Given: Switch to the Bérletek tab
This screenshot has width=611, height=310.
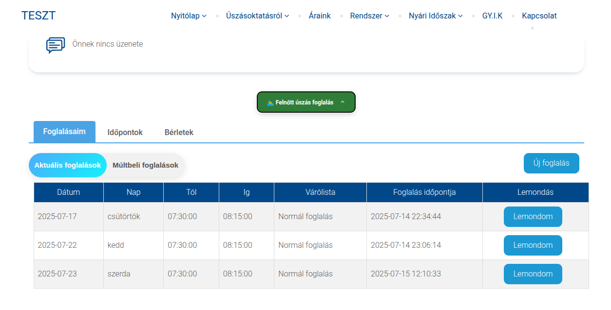Looking at the screenshot, I should (179, 132).
